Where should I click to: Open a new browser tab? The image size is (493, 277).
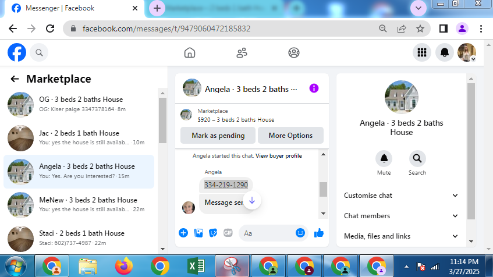[157, 8]
